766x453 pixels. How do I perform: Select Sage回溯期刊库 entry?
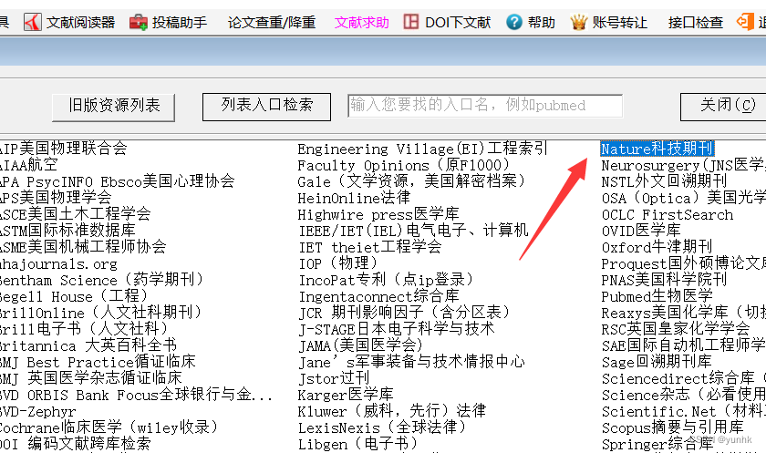pyautogui.click(x=657, y=362)
